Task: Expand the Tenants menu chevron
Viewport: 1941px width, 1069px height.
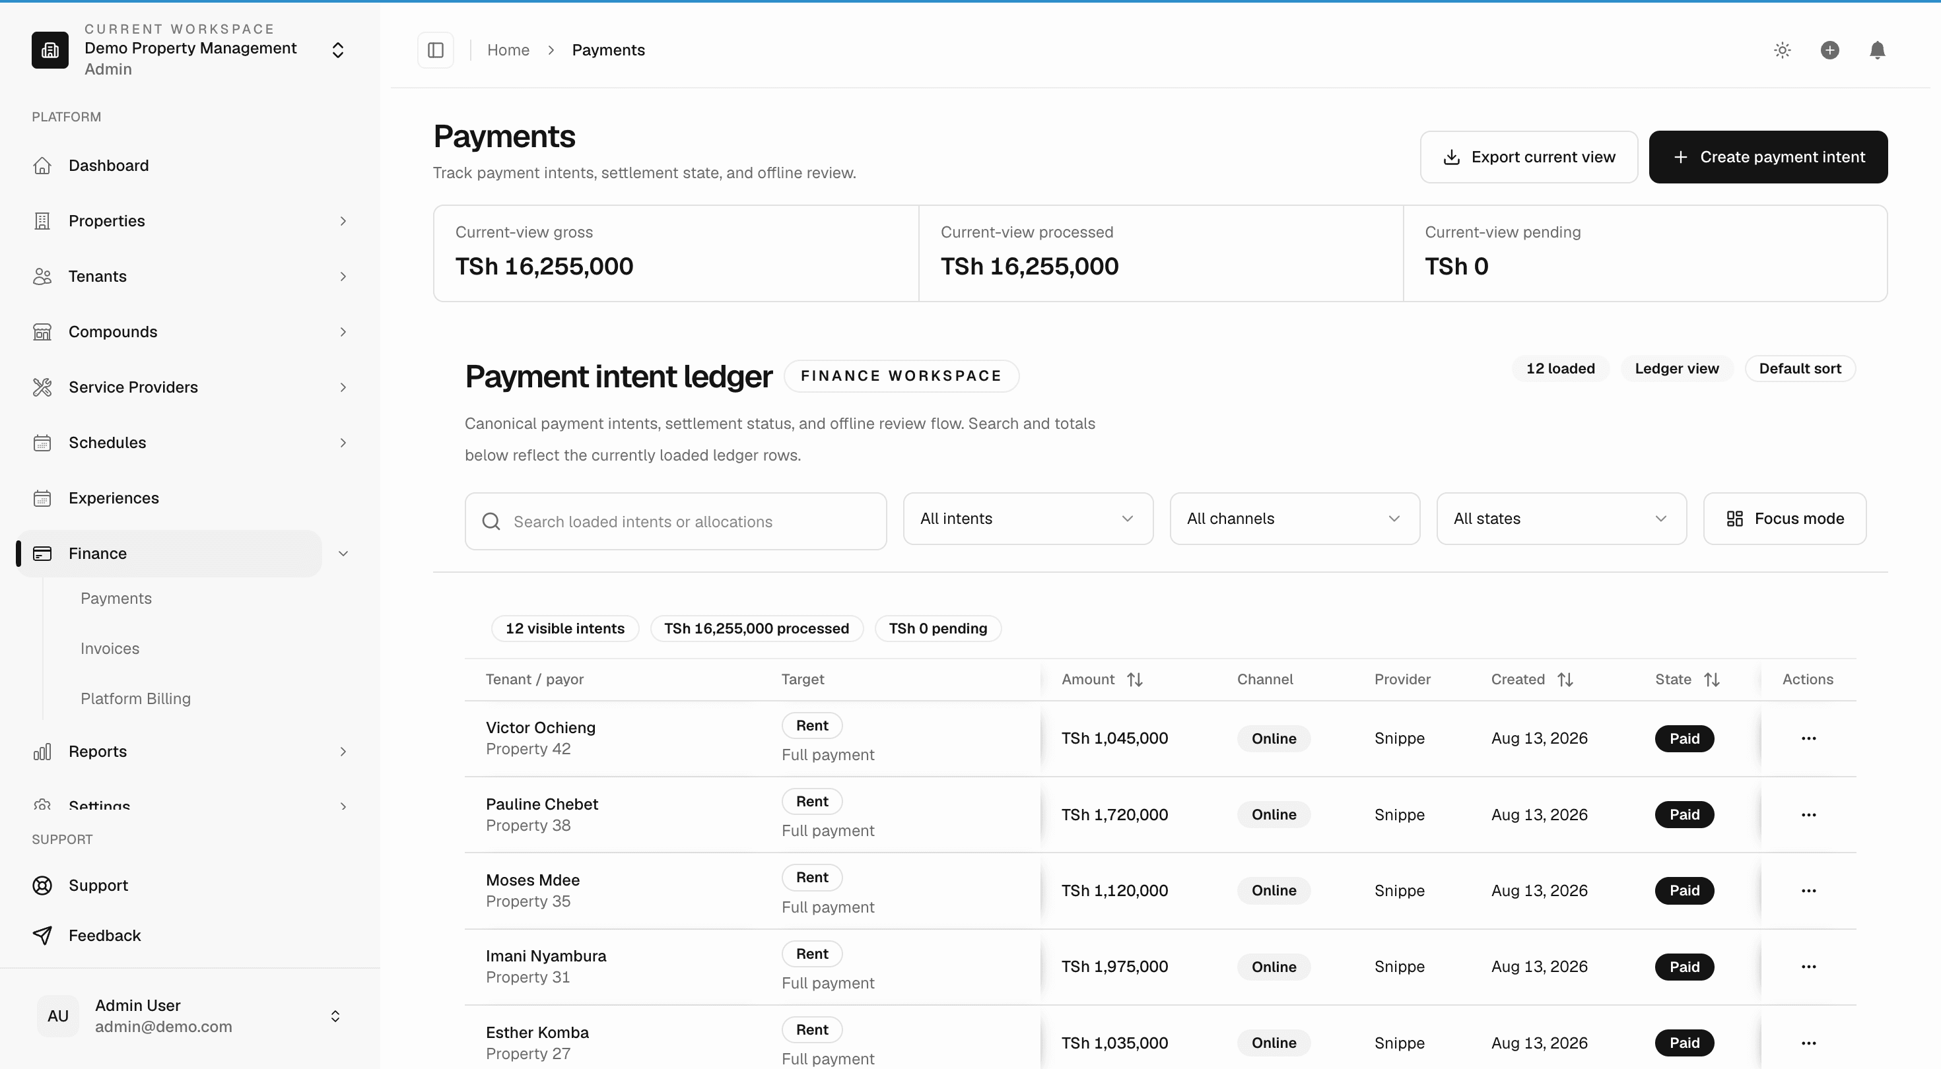Action: pos(343,276)
